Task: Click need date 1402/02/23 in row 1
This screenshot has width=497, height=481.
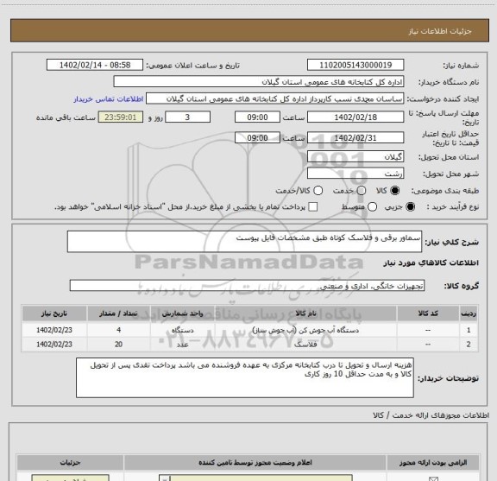Action: (54, 330)
